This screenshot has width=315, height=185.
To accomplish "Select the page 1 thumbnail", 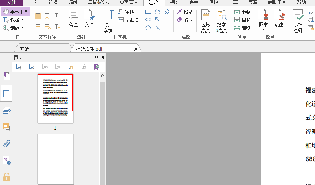I will (55, 98).
